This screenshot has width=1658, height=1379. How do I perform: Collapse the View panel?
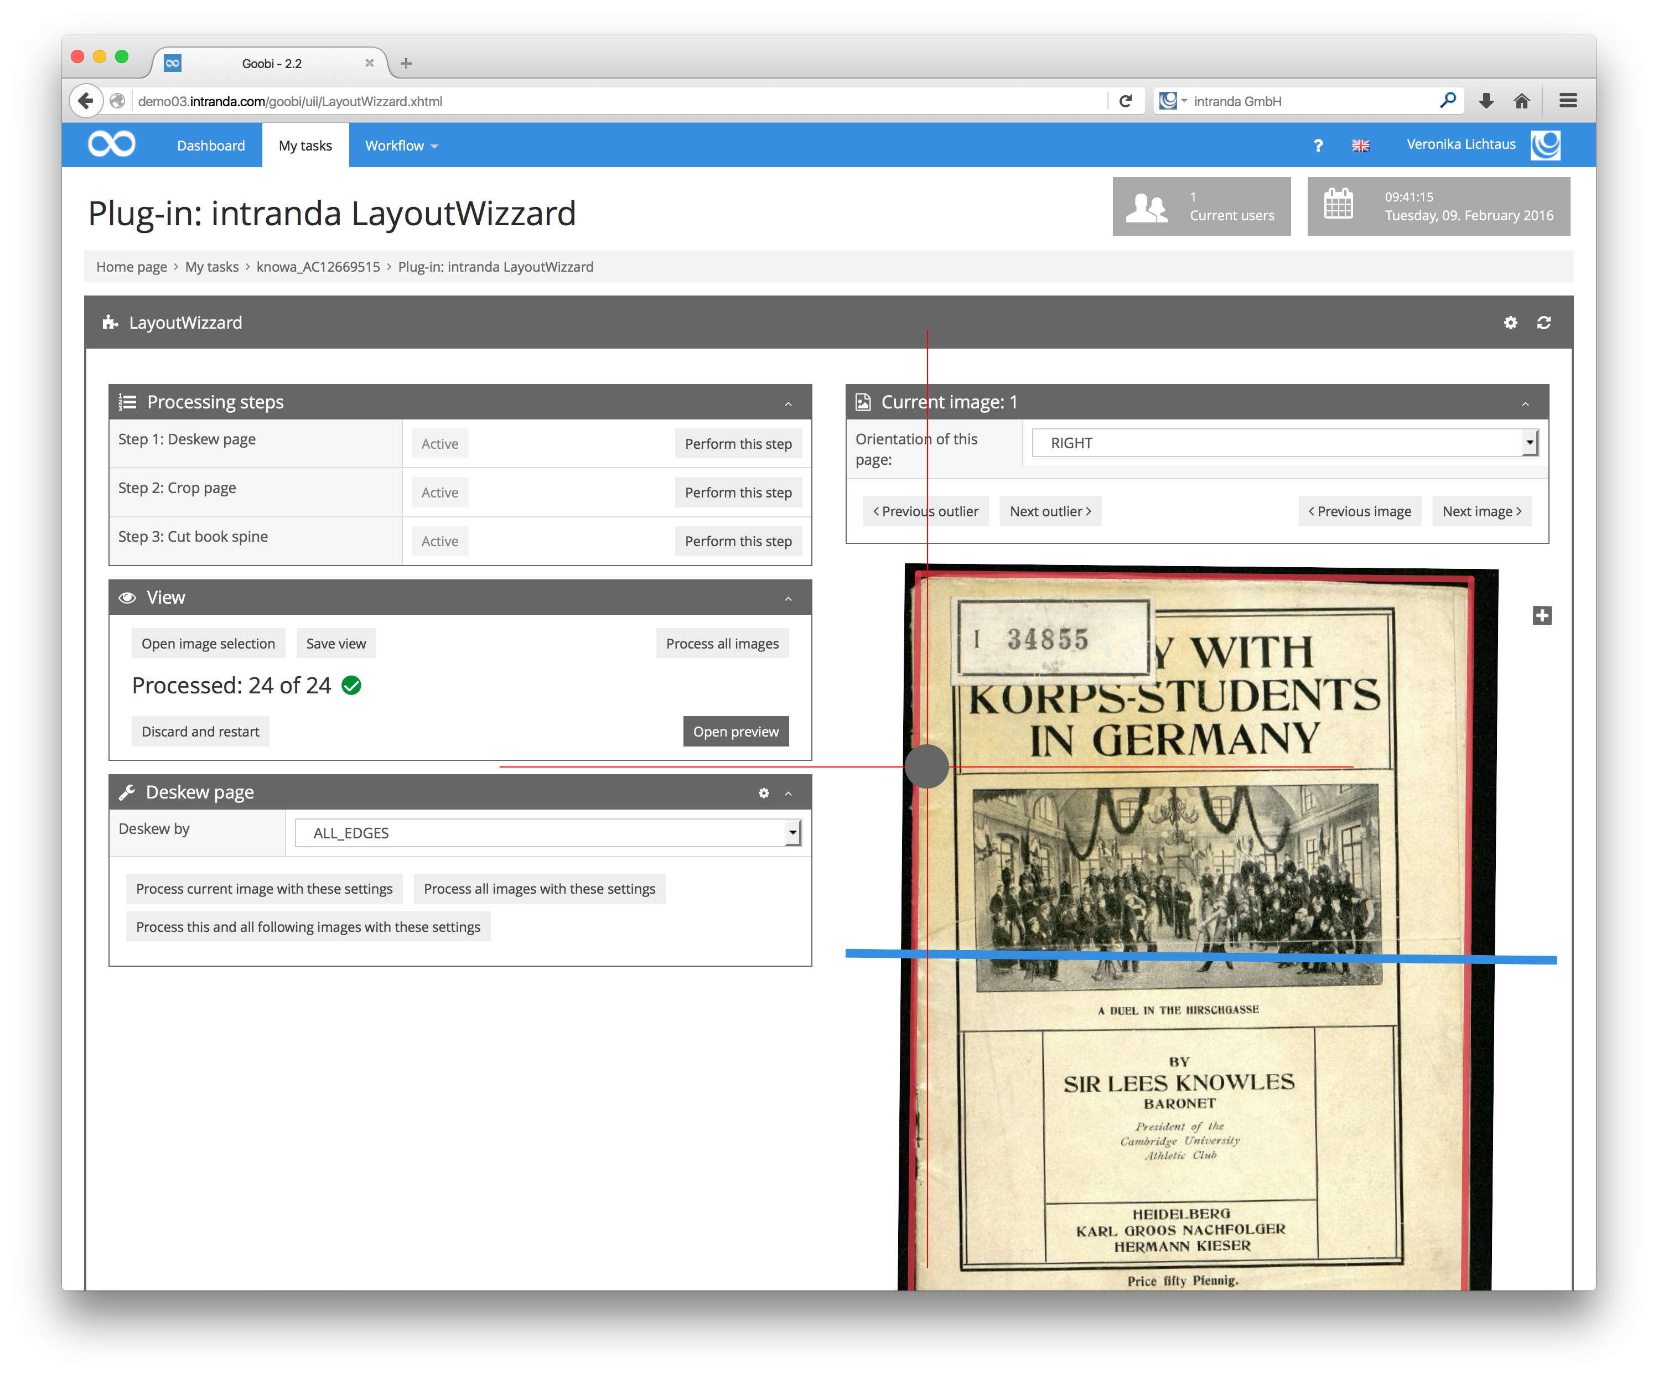(788, 599)
